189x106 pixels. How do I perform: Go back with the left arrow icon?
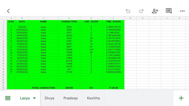(x=8, y=11)
